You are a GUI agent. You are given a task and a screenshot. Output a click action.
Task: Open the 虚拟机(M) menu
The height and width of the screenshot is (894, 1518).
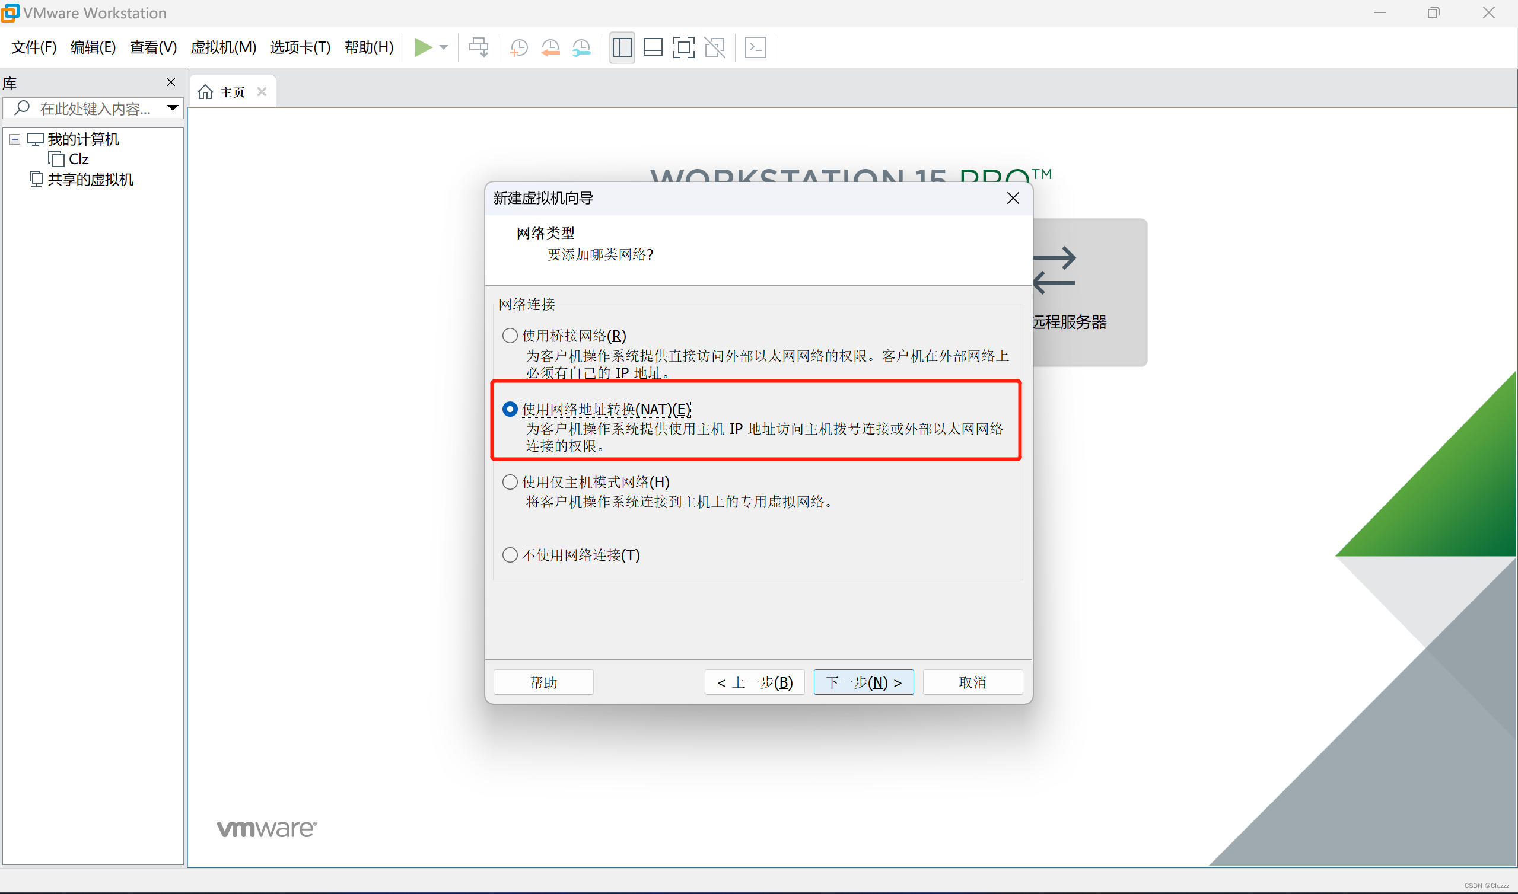222,47
